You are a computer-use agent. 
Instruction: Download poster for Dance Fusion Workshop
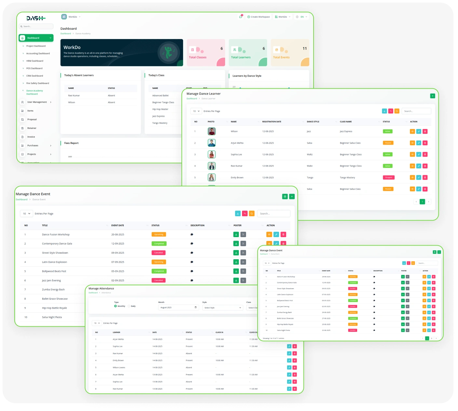point(236,234)
